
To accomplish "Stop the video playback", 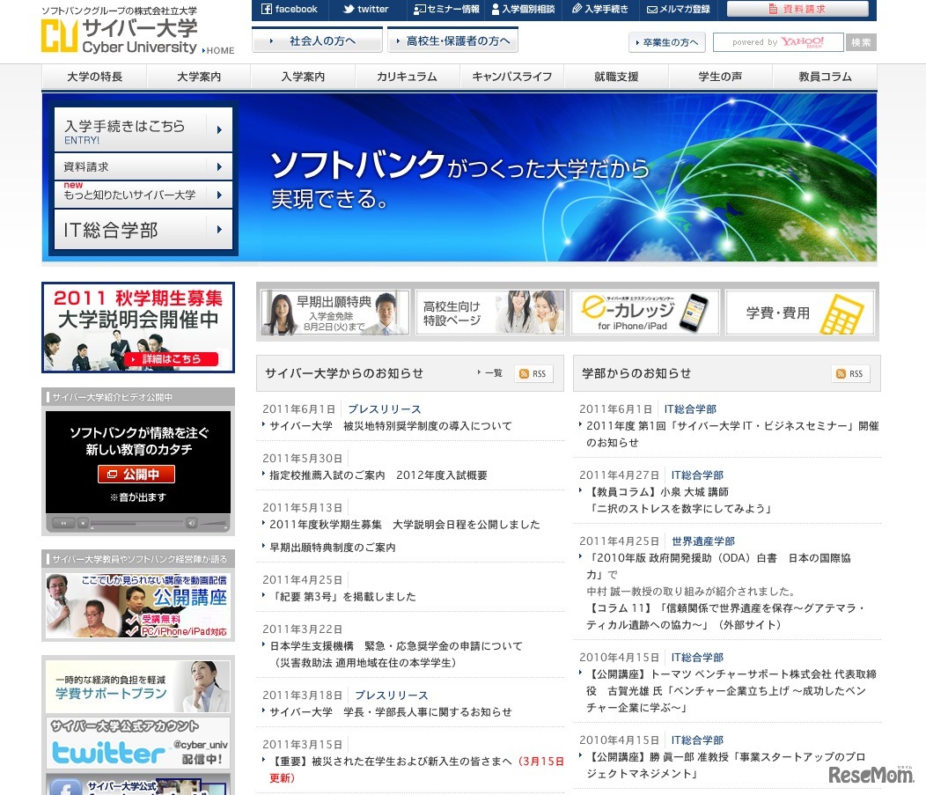I will (x=81, y=522).
